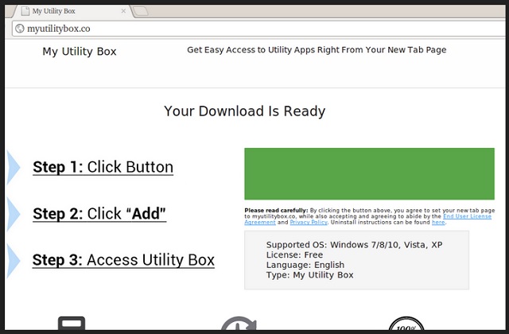Select the My Utility Box browser tab

(73, 11)
